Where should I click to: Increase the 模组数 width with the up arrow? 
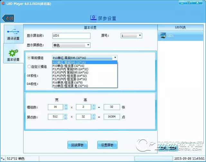65,105
